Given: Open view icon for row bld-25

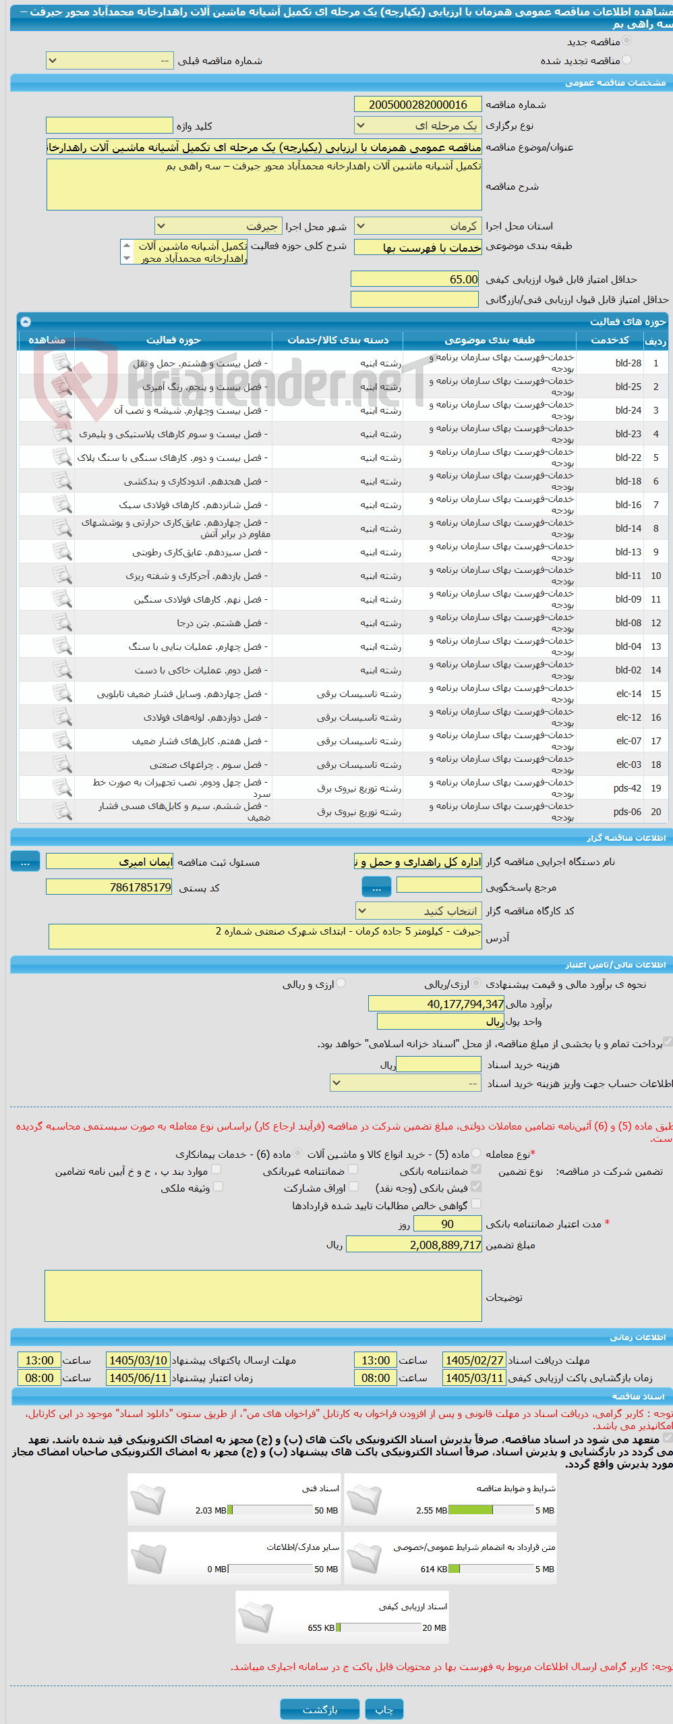Looking at the screenshot, I should 62,387.
